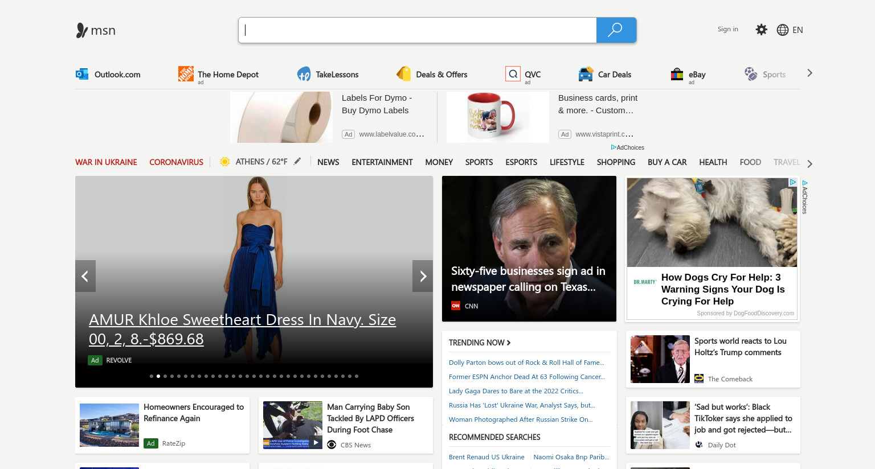Open Russia Has 'Lost' Ukraine War story
Image resolution: width=875 pixels, height=469 pixels.
(522, 405)
